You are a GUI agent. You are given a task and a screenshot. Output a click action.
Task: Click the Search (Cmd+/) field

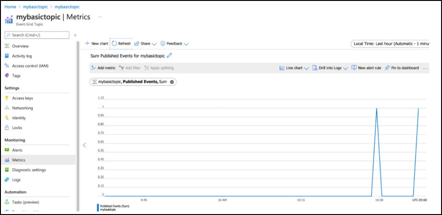[x=37, y=35]
